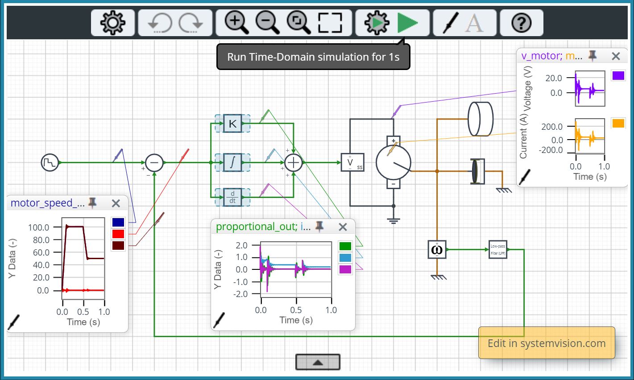The height and width of the screenshot is (380, 634).
Task: Click the green proportional_out legend swatch
Action: pyautogui.click(x=345, y=246)
